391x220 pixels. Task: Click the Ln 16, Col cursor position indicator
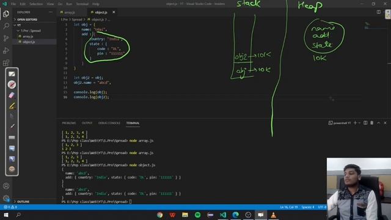click(288, 207)
